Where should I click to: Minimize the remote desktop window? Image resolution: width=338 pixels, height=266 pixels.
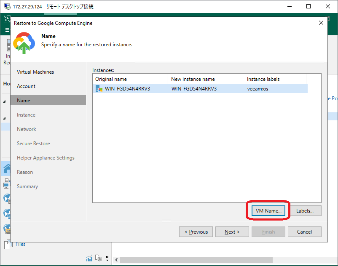point(290,6)
